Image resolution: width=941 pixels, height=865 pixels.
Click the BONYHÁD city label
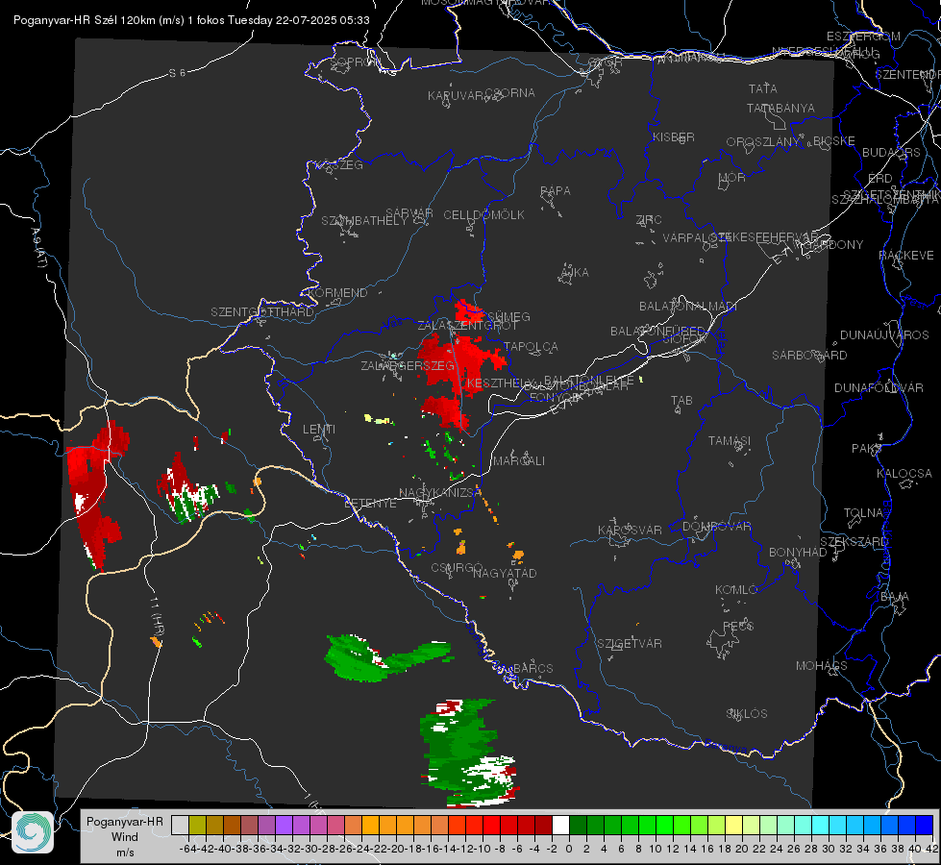[x=798, y=553]
